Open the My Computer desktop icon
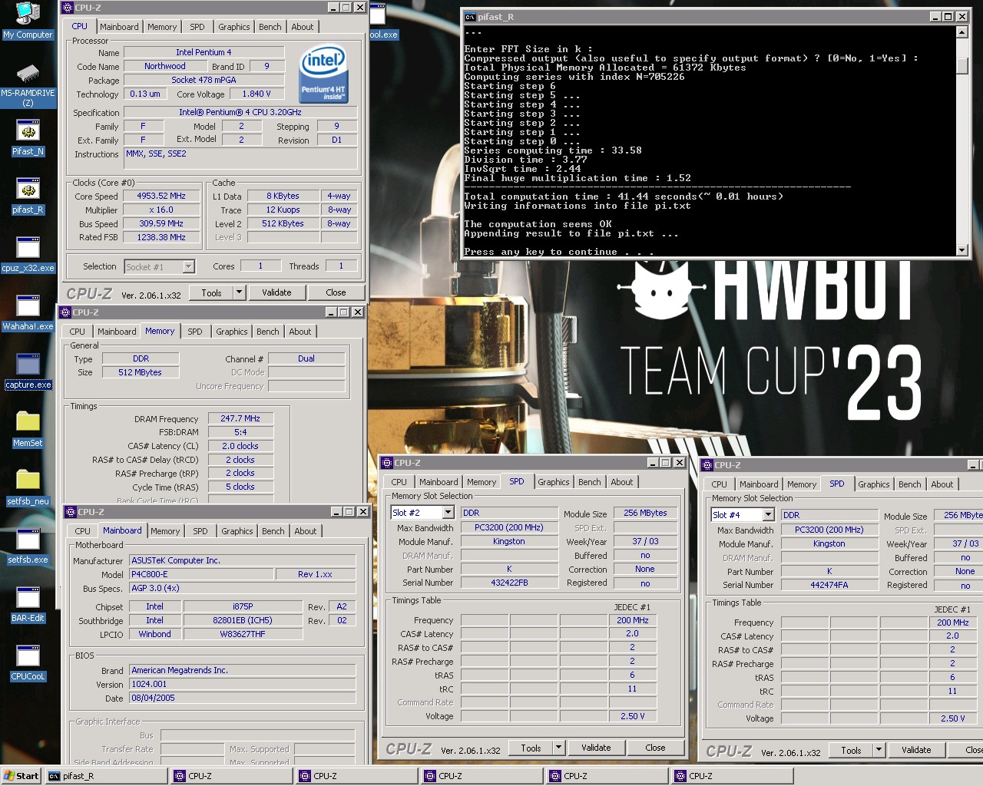The width and height of the screenshot is (983, 786). (x=28, y=21)
